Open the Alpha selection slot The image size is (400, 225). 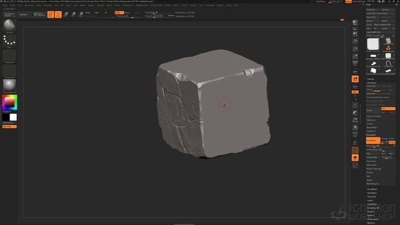tap(9, 56)
